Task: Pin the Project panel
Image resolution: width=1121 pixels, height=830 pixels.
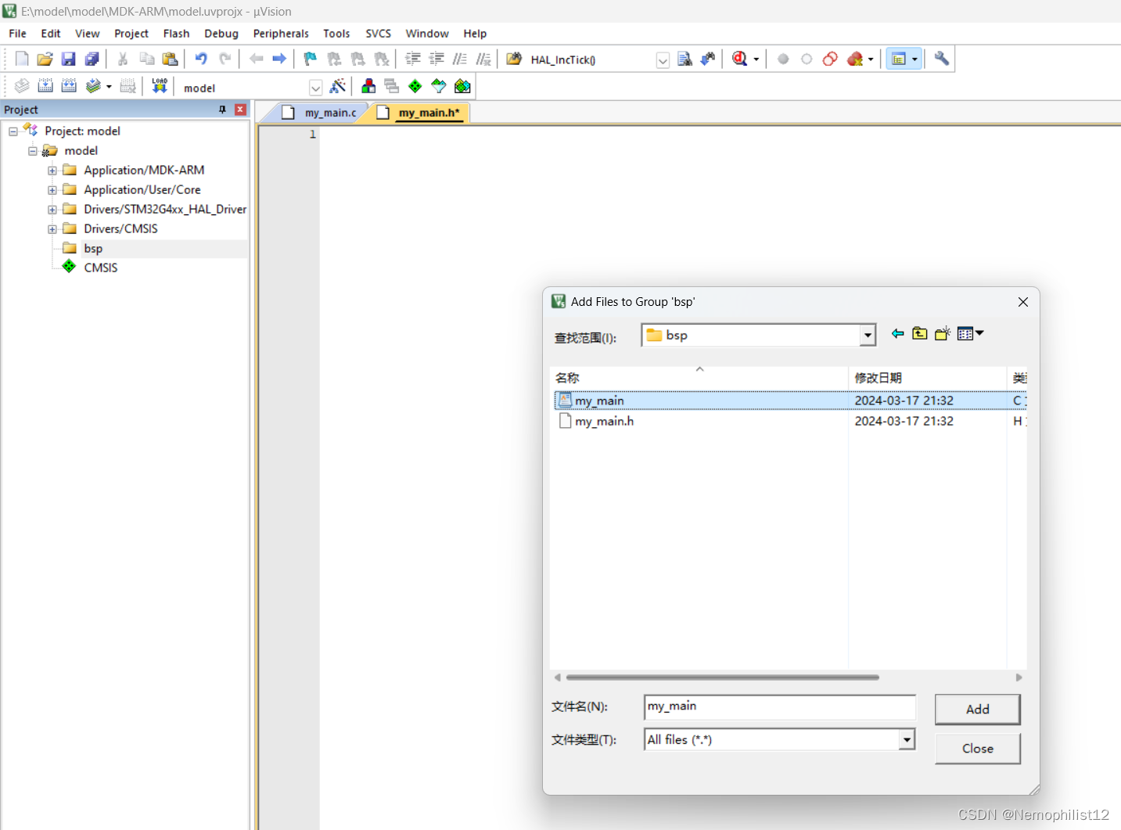Action: [x=223, y=110]
